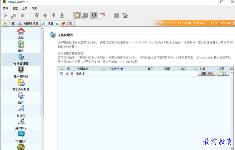Toggle automatic reconnect toolbar button
Screen dimensions: 235x150
coord(85,15)
